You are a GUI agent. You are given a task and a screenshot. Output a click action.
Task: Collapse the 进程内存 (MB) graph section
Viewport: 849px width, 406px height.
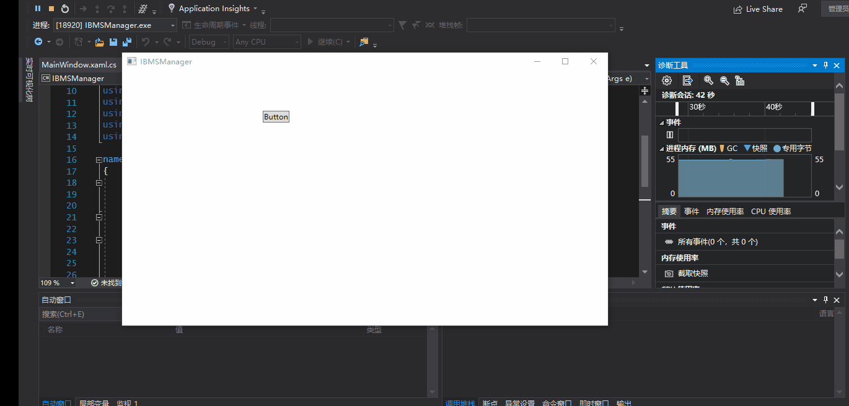661,149
